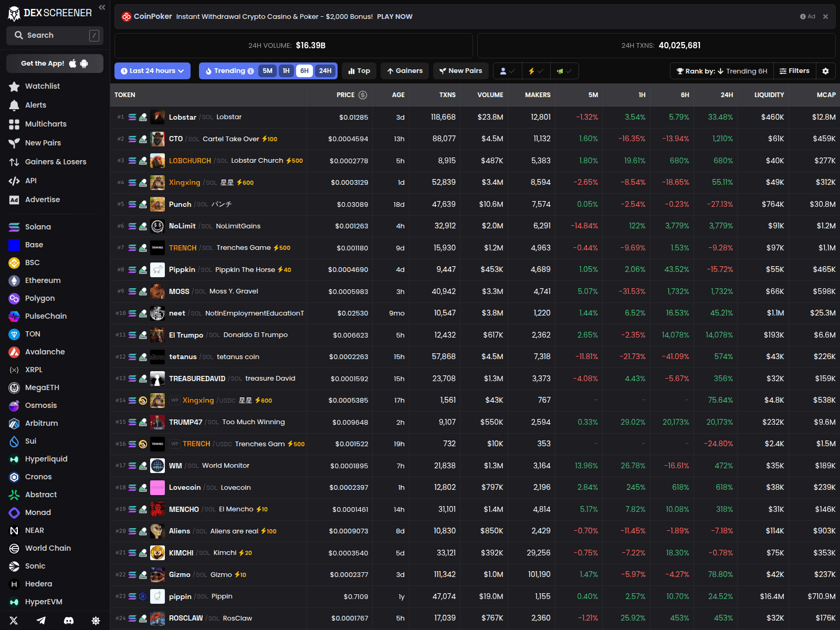Select 5M trending period
The image size is (840, 630).
[x=268, y=71]
